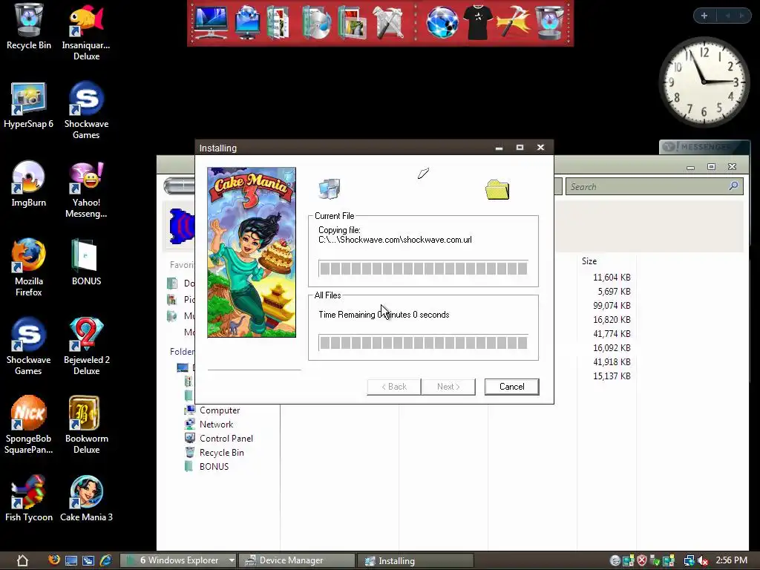The width and height of the screenshot is (760, 570).
Task: Select the file sized 41,774 KB
Action: 612,334
